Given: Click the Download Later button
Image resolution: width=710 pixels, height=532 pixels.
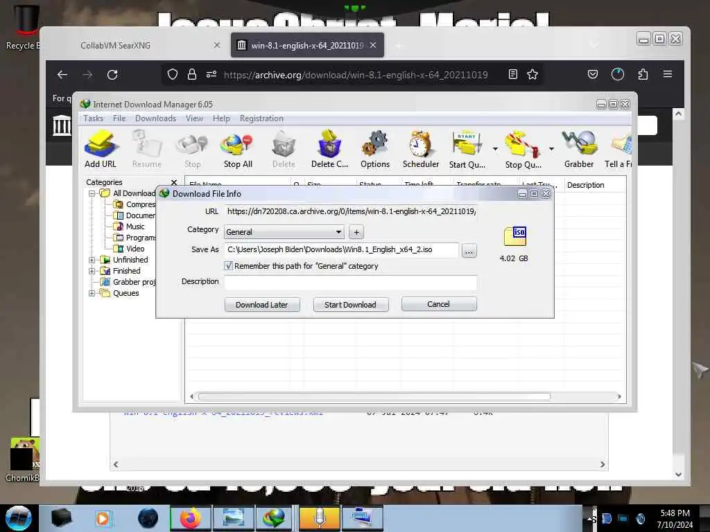Looking at the screenshot, I should (x=262, y=305).
